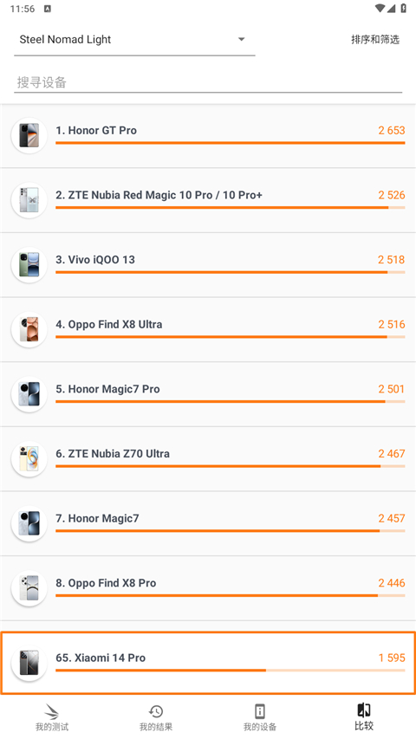Screen dimensions: 416x739
Task: Check the battery icon in status bar
Action: coord(404,8)
